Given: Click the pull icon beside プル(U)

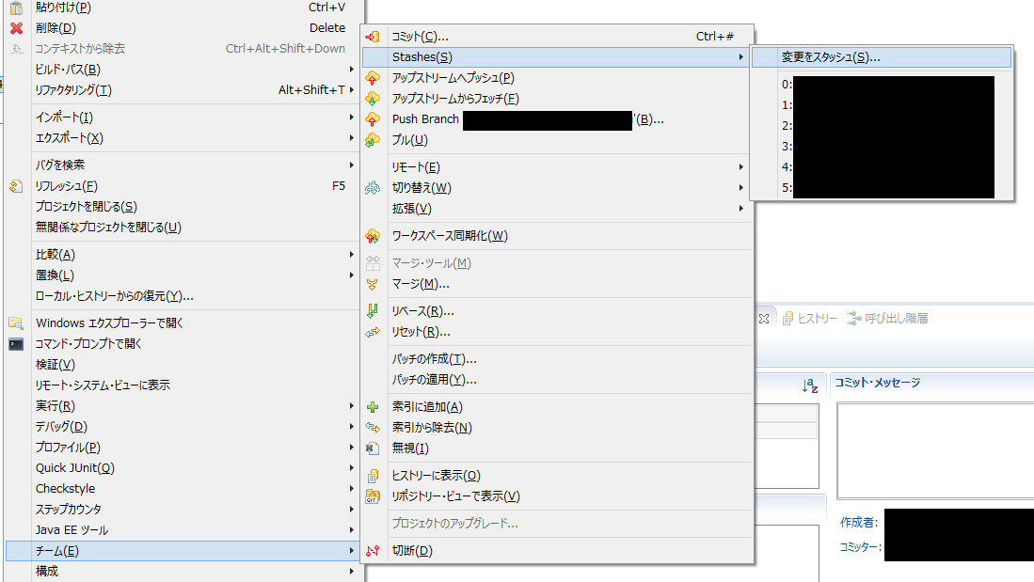Looking at the screenshot, I should click(373, 140).
